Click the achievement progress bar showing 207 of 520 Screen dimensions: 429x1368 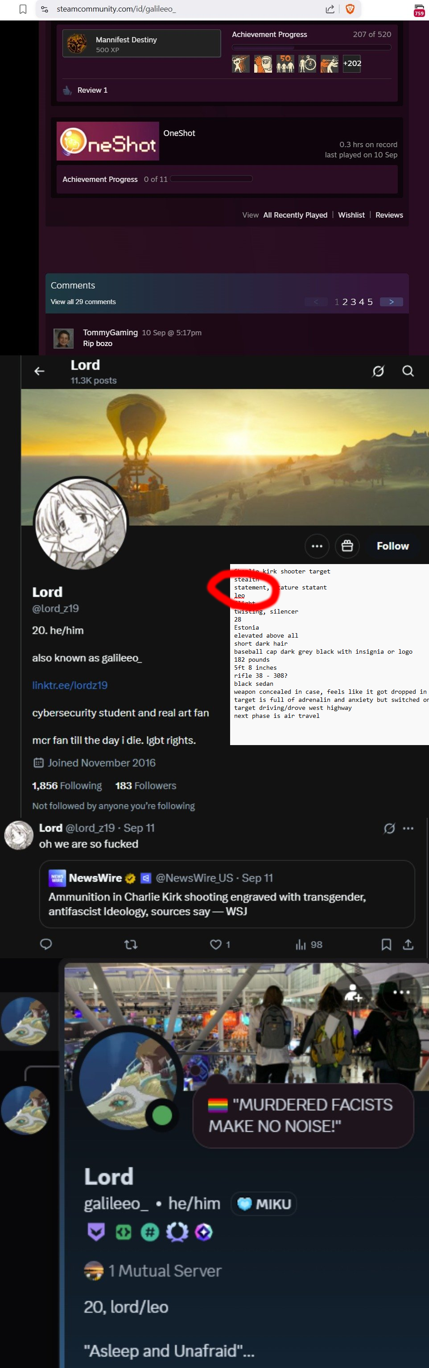click(x=311, y=47)
